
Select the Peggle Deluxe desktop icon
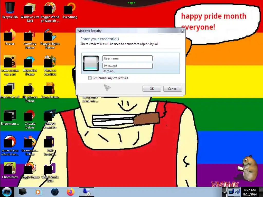click(x=30, y=170)
